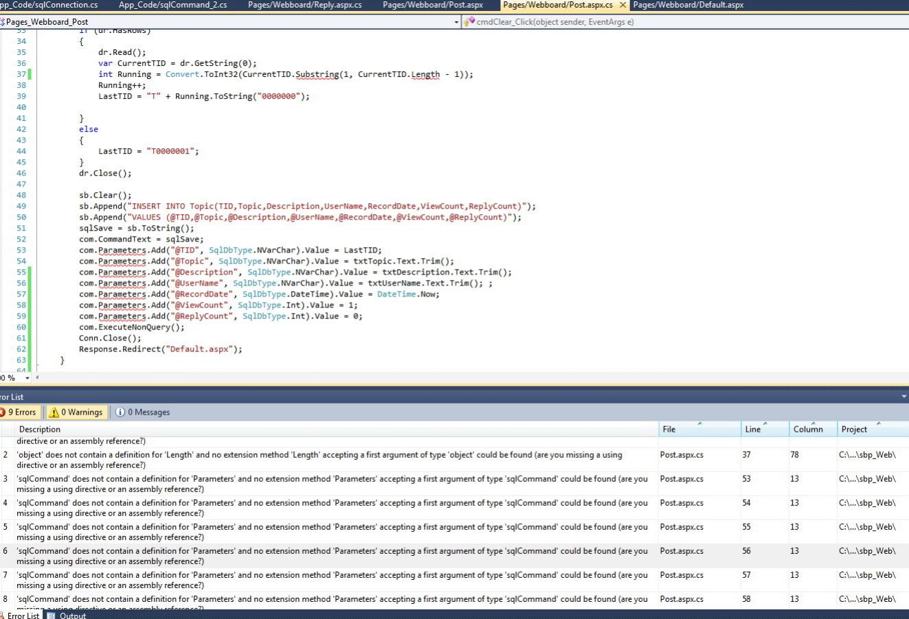Open Pages/Webboard/Default.aspx tab
909x619 pixels.
tap(688, 5)
